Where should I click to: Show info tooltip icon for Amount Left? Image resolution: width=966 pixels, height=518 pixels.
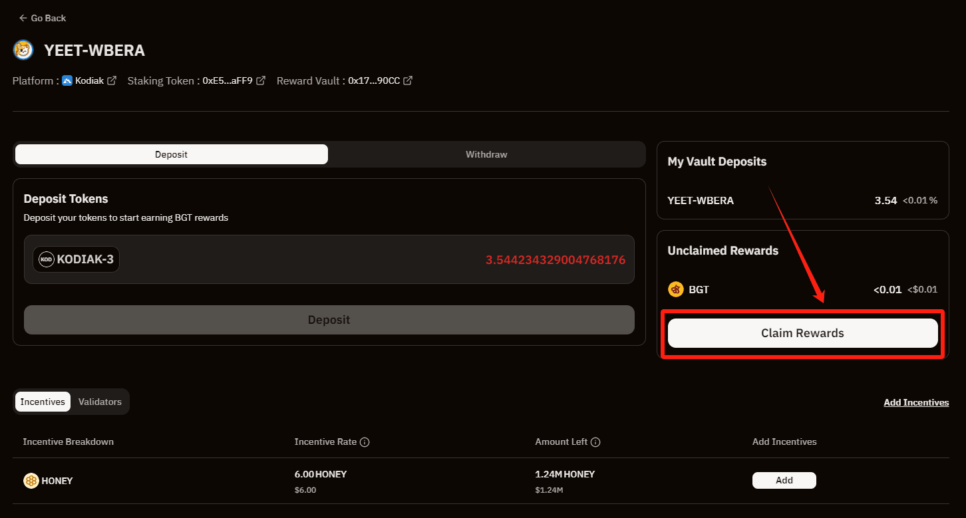click(x=595, y=442)
